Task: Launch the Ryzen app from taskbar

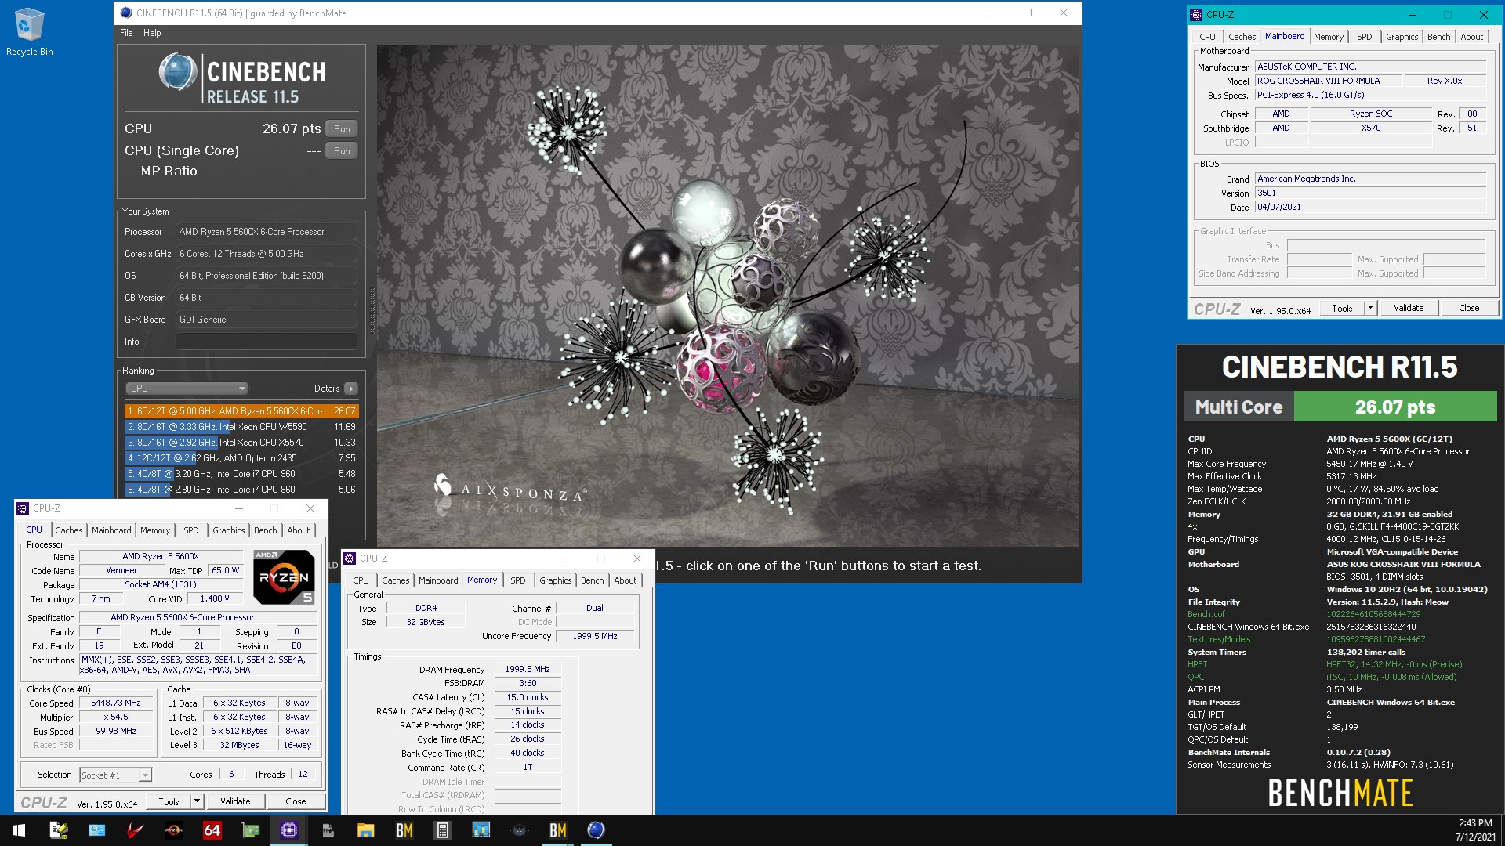Action: pyautogui.click(x=174, y=830)
